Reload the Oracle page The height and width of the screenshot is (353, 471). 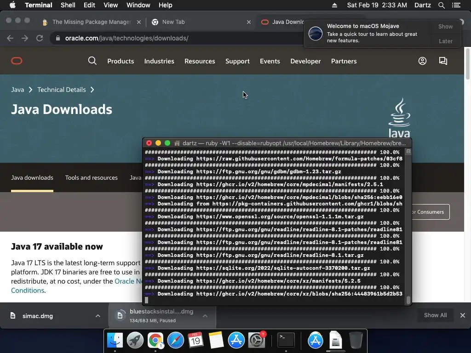point(40,38)
